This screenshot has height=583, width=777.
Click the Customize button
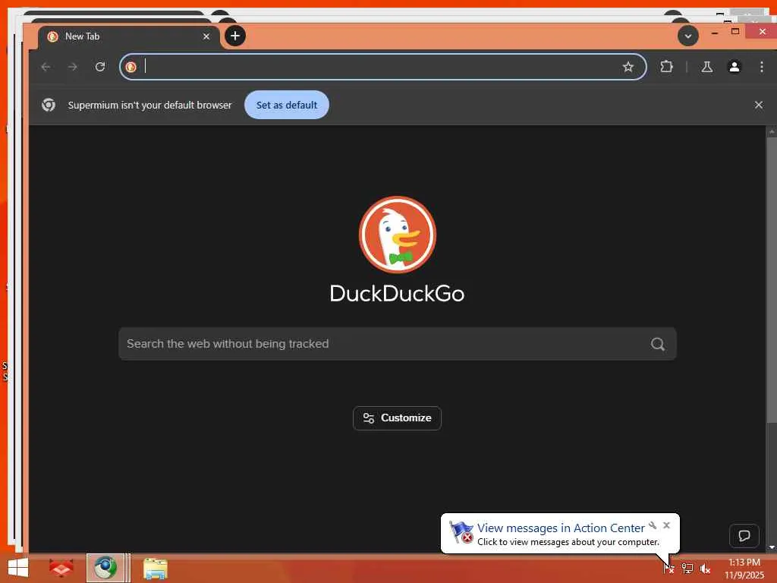[397, 418]
